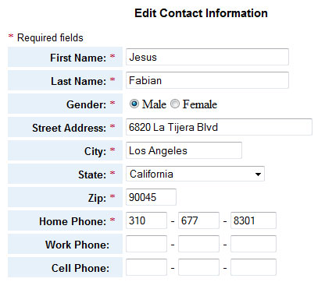The height and width of the screenshot is (282, 325).
Task: Click the City field with Los Angeles
Action: [x=184, y=150]
